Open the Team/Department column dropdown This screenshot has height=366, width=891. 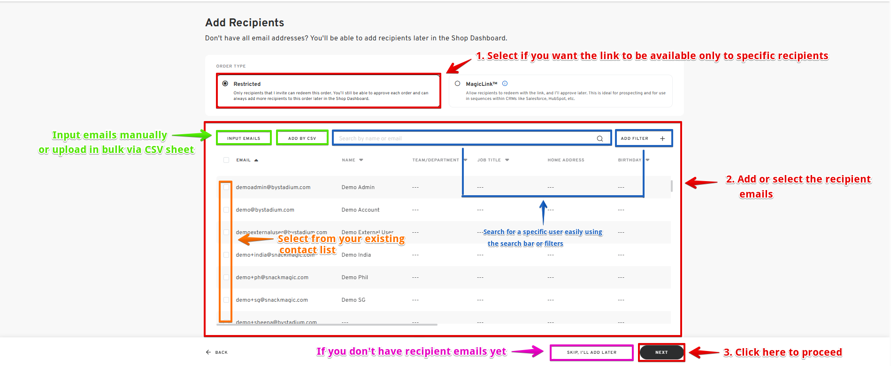(x=465, y=160)
